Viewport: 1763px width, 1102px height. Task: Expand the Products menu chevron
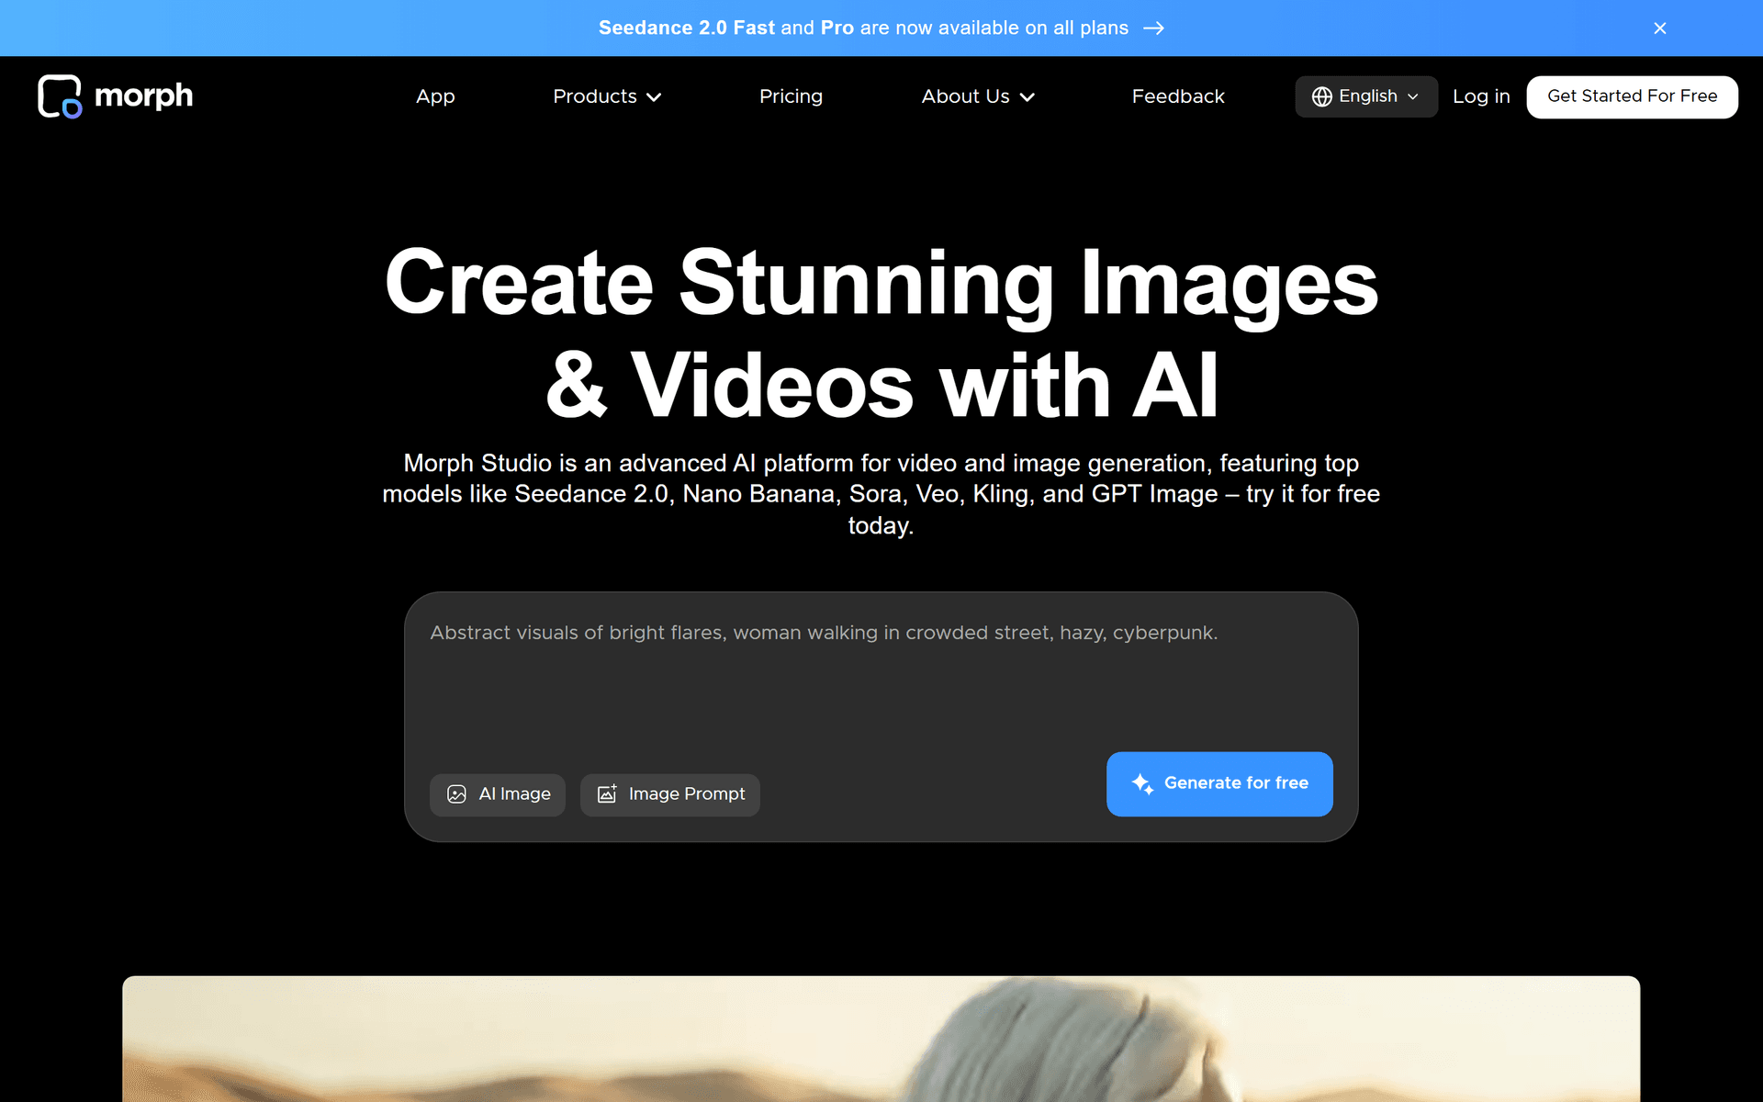coord(654,97)
